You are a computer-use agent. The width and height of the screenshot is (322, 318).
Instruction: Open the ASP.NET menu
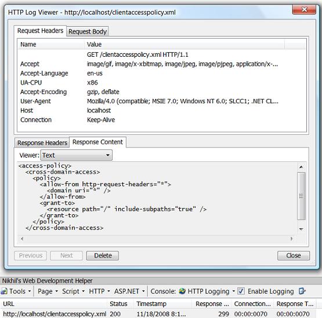click(x=129, y=291)
